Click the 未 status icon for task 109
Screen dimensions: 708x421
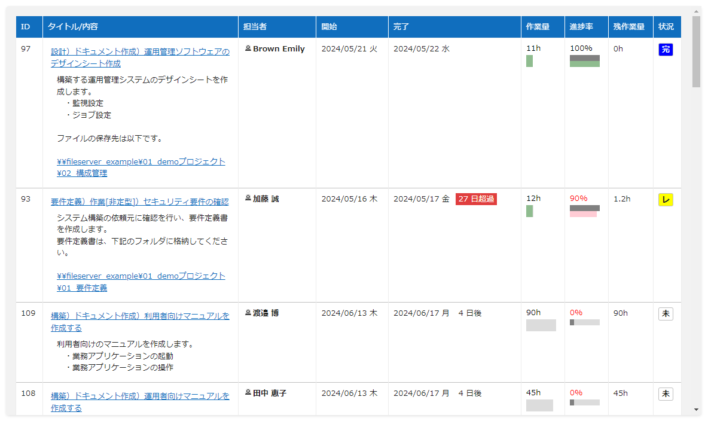pos(666,314)
